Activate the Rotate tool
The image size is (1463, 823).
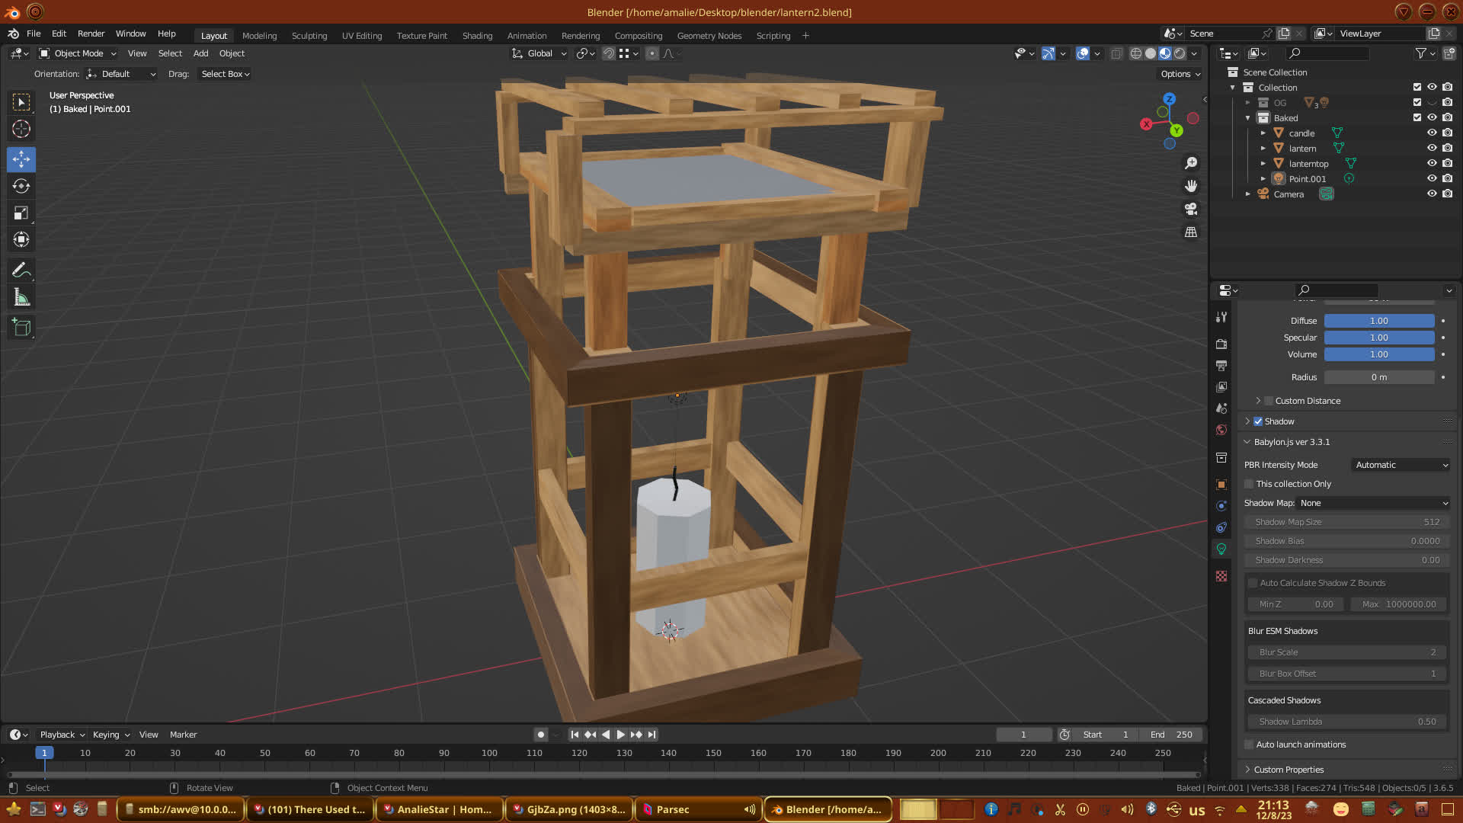coord(21,186)
